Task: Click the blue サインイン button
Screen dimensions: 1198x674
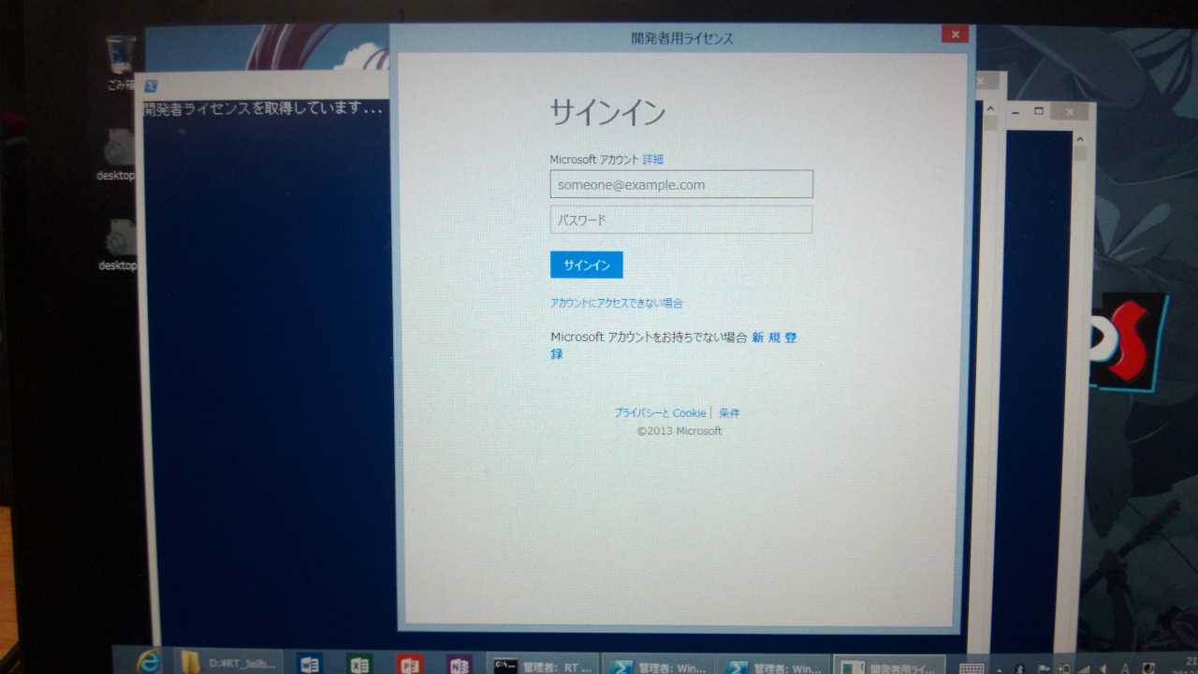Action: pos(586,265)
